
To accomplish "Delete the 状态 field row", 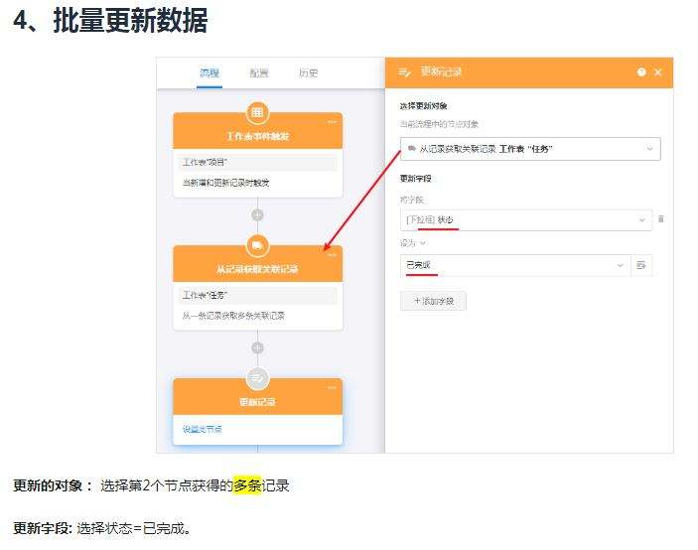I will point(661,219).
